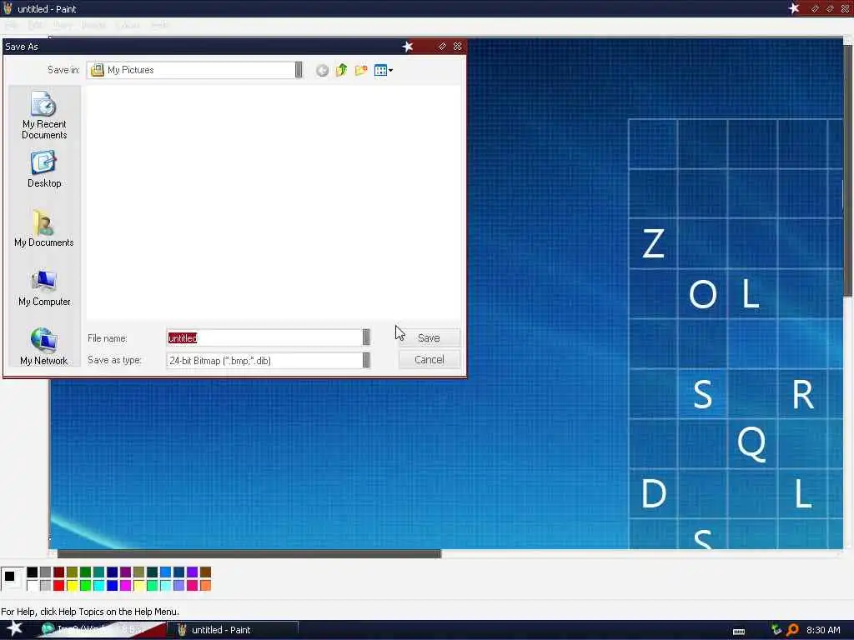Image resolution: width=854 pixels, height=640 pixels.
Task: Click the Save button
Action: coord(430,337)
